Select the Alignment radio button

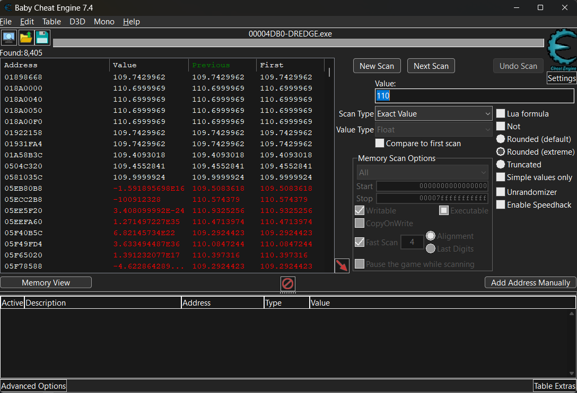click(x=431, y=236)
